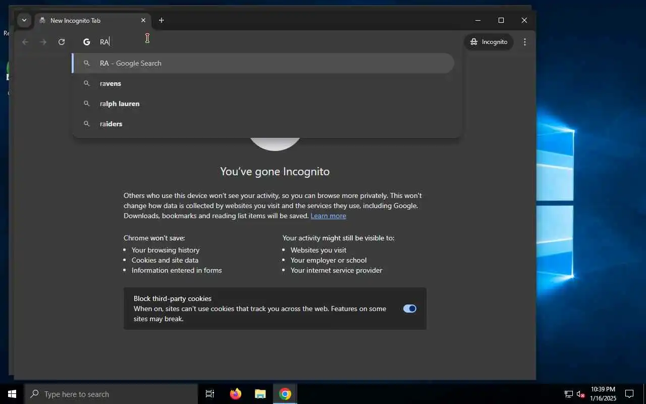The image size is (646, 404).
Task: Open Task View from taskbar
Action: (x=210, y=394)
